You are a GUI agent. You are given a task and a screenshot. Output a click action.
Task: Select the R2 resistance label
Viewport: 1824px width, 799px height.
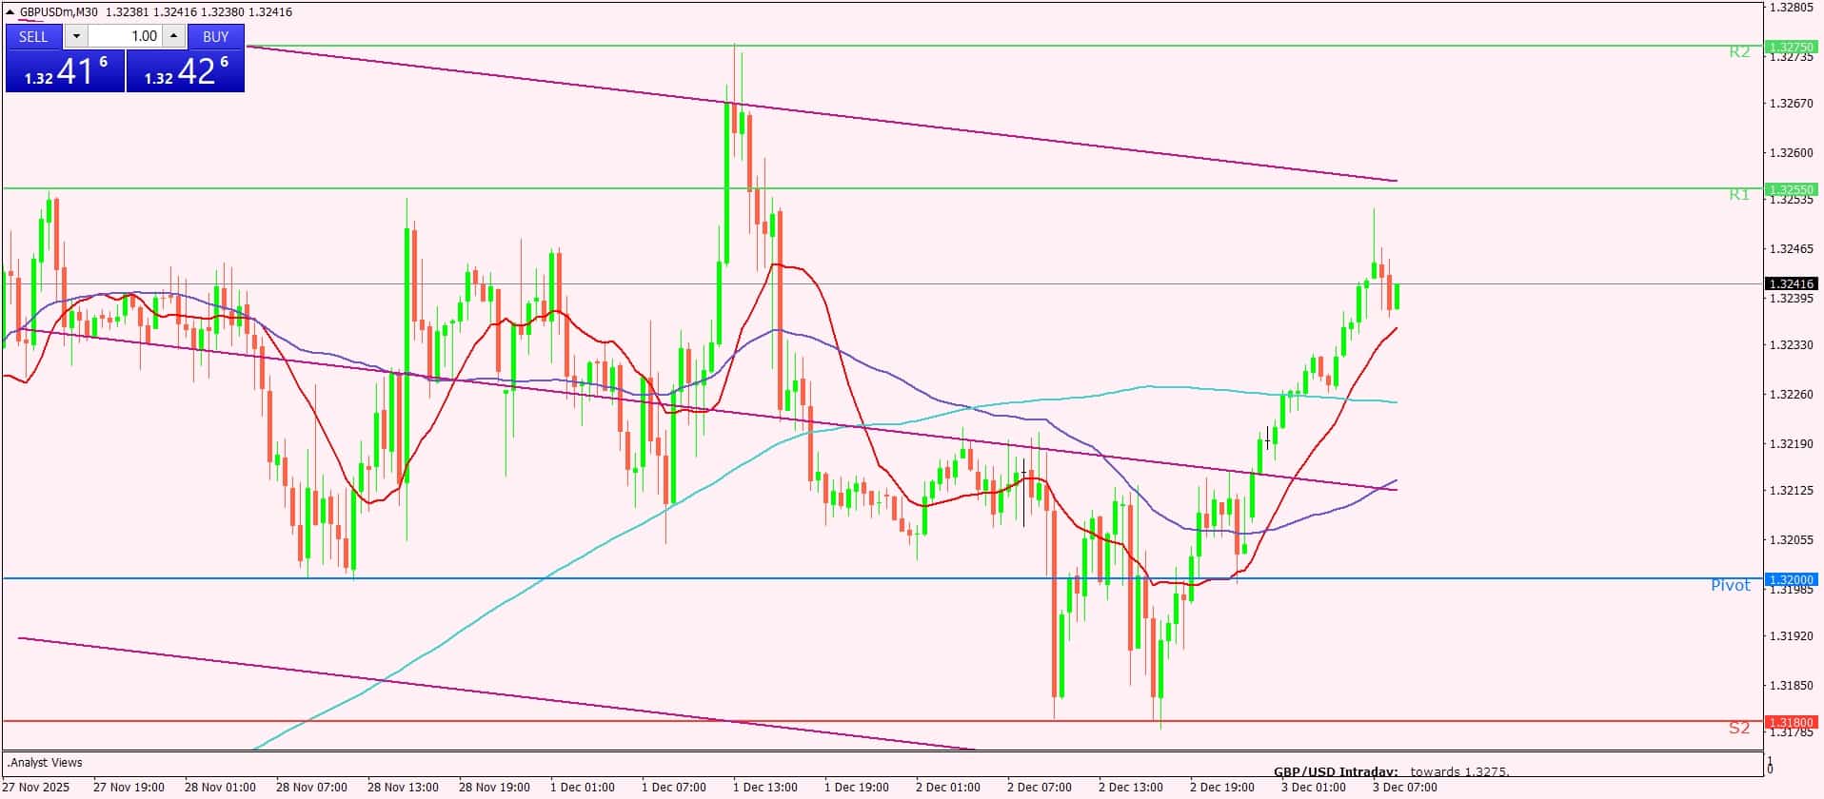coord(1738,52)
